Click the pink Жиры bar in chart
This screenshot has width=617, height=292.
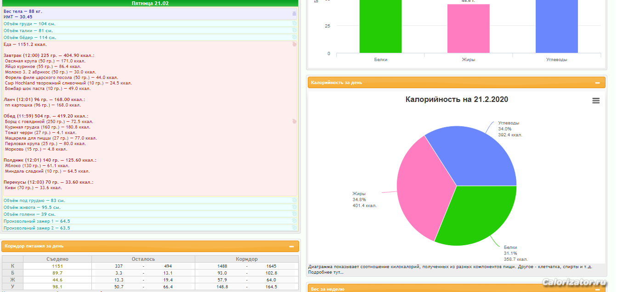click(468, 28)
